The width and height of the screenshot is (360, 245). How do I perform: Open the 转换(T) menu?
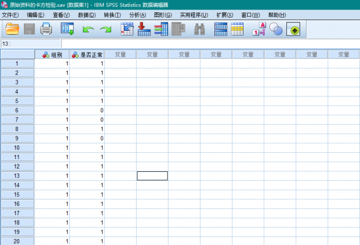(x=112, y=15)
